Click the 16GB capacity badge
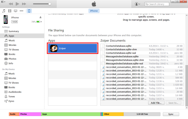Screen dimensions: 188x119 tap(14, 22)
